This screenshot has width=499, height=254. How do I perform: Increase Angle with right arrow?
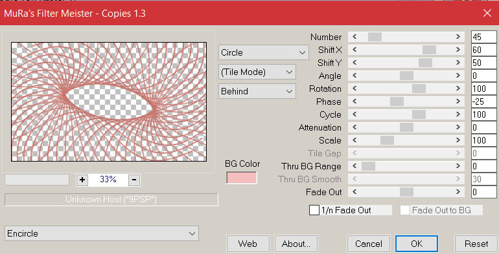click(x=458, y=76)
